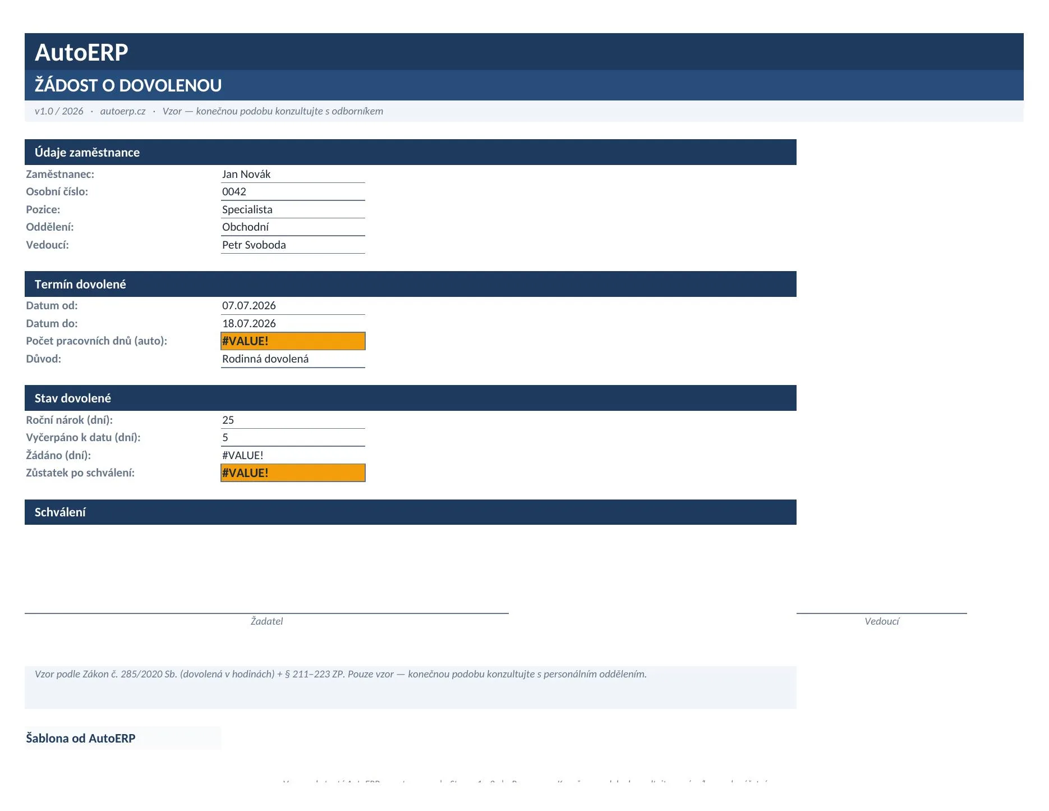Click the Žadatel signature label
The height and width of the screenshot is (811, 1049).
pyautogui.click(x=266, y=621)
